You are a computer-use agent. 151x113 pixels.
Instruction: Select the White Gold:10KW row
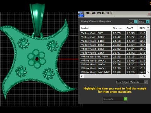(113, 64)
